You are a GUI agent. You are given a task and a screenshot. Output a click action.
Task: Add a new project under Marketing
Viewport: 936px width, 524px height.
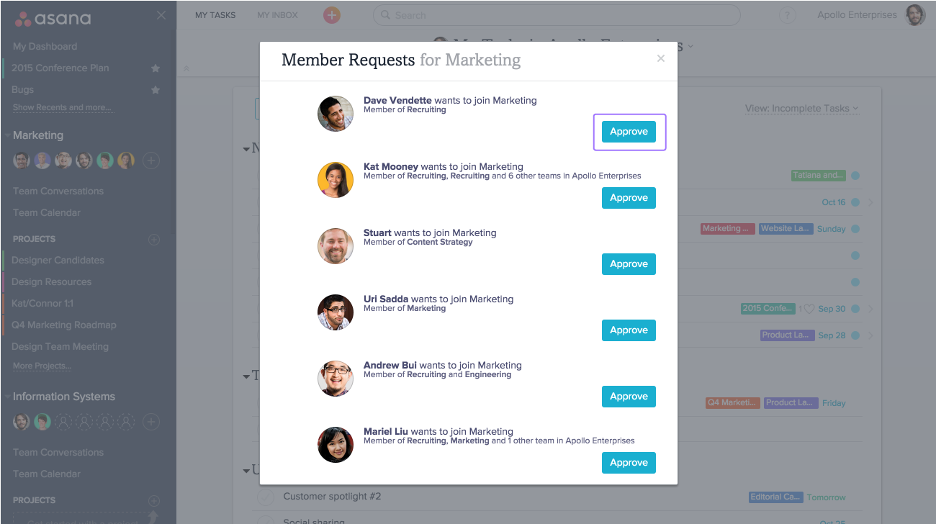(x=153, y=239)
